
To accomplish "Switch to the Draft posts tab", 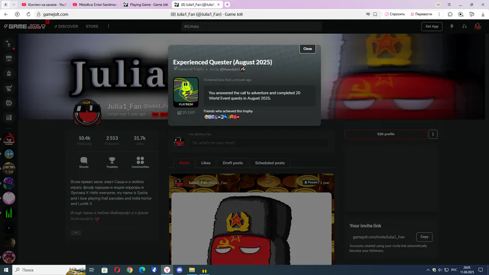I will pyautogui.click(x=233, y=162).
